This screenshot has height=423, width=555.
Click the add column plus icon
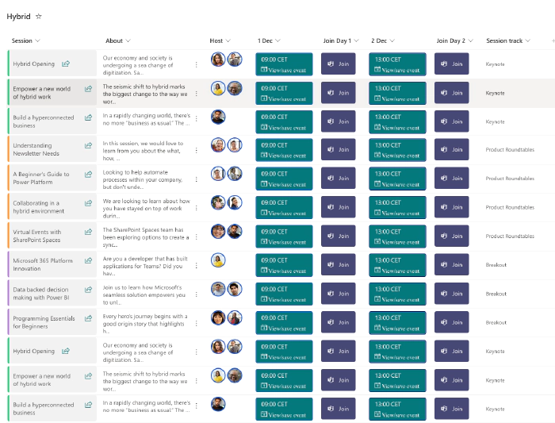pyautogui.click(x=553, y=40)
